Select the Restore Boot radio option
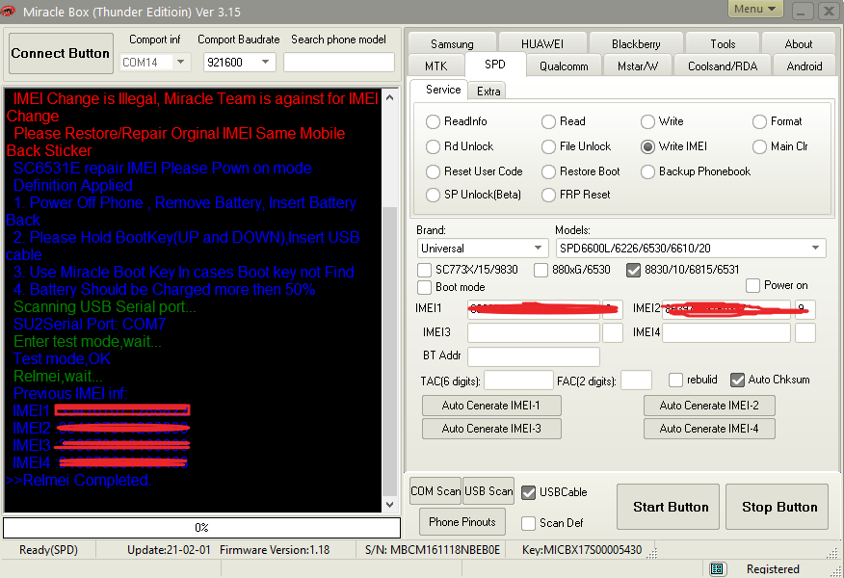The height and width of the screenshot is (578, 844). (548, 171)
